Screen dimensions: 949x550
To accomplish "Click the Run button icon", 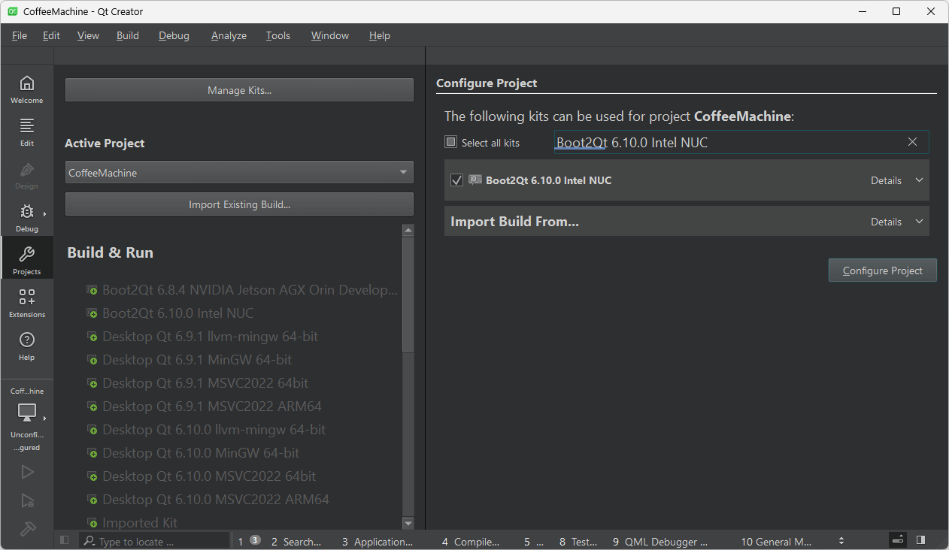I will [26, 471].
